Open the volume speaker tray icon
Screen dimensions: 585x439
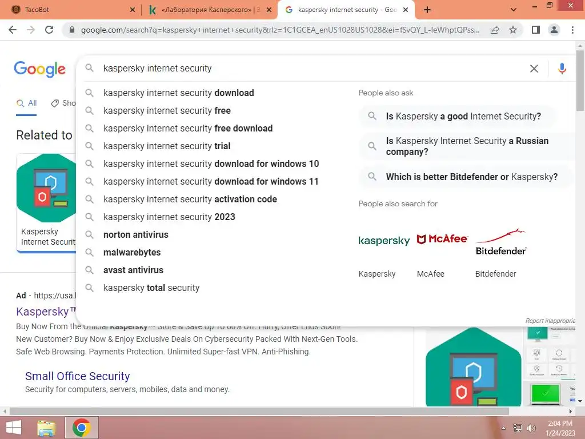[531, 428]
